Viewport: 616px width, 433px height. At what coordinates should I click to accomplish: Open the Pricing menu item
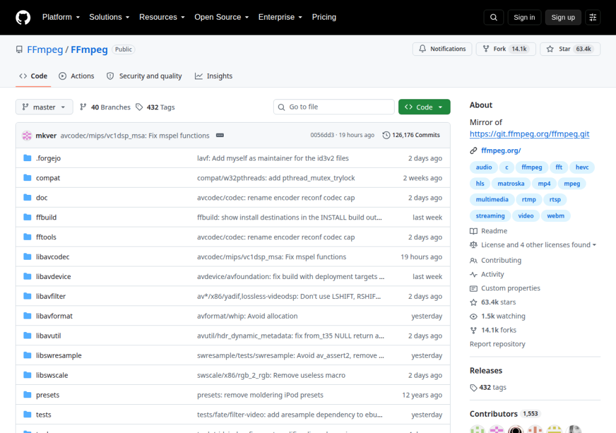tap(324, 17)
